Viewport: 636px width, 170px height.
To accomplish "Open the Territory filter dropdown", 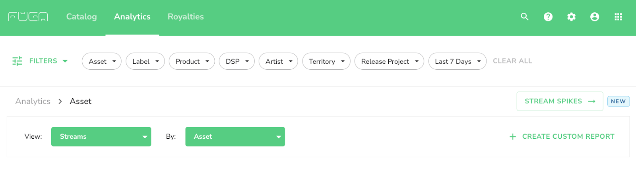I will pyautogui.click(x=326, y=61).
